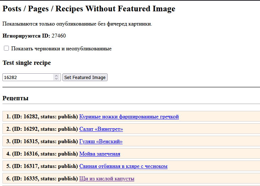
Task: Open the Куриные ножки фаршированные гречкой link
Action: pyautogui.click(x=129, y=117)
